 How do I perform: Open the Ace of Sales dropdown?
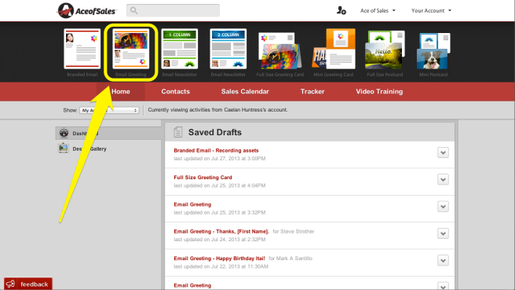tap(378, 10)
